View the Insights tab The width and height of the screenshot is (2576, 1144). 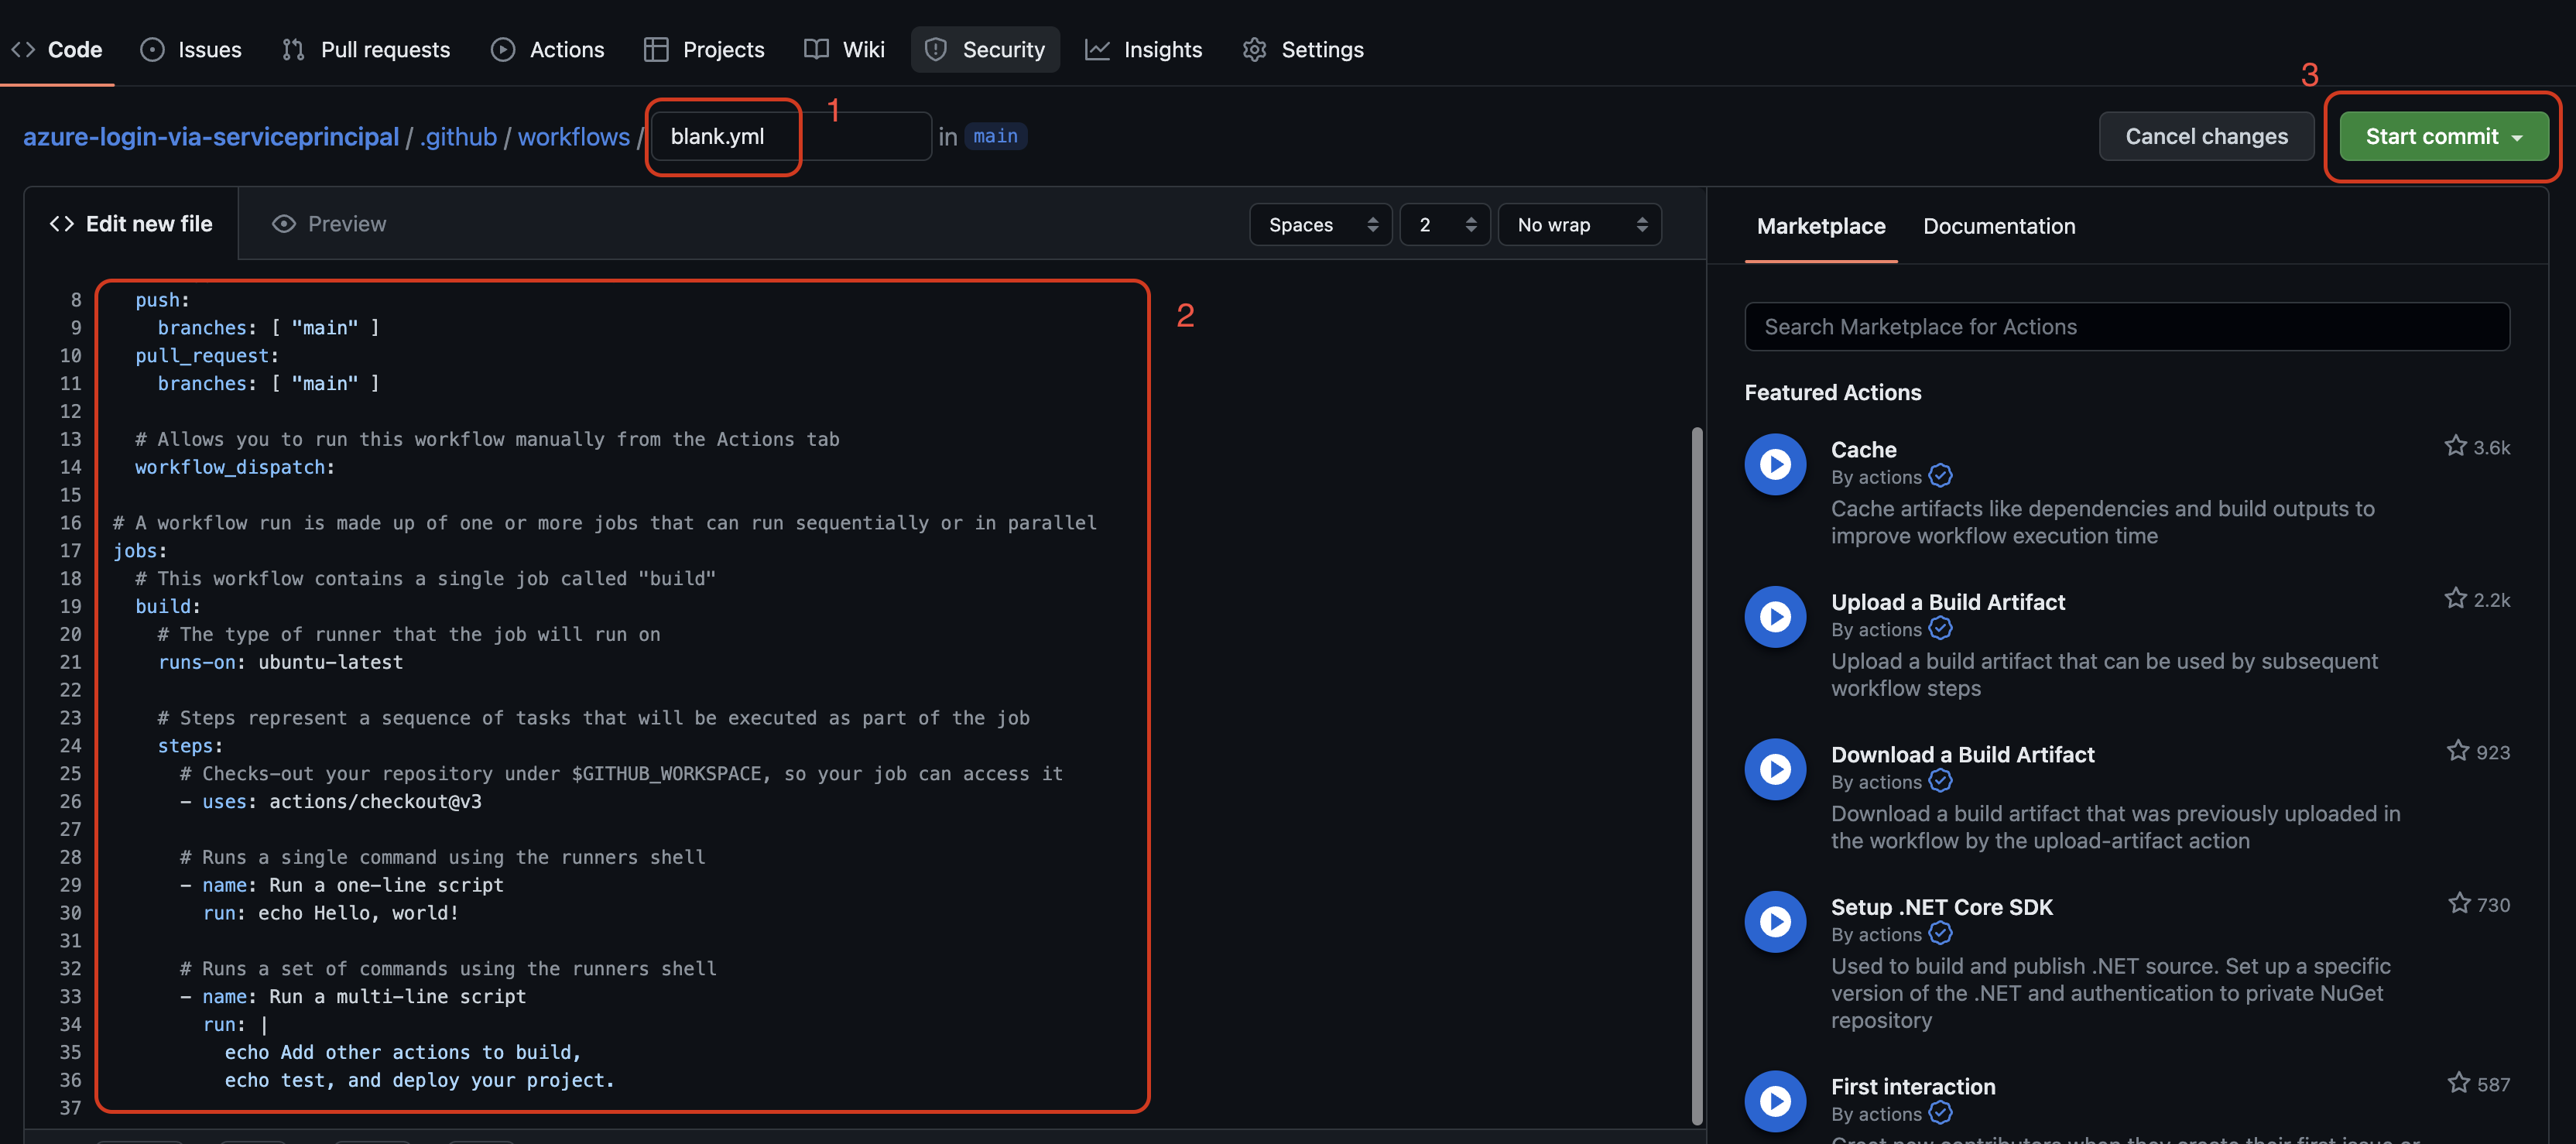pos(1144,49)
